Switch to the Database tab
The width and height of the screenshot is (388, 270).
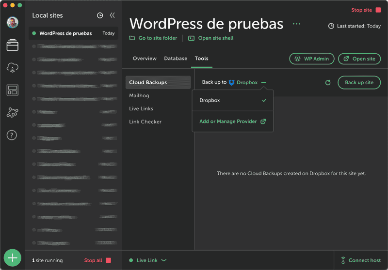pyautogui.click(x=176, y=59)
